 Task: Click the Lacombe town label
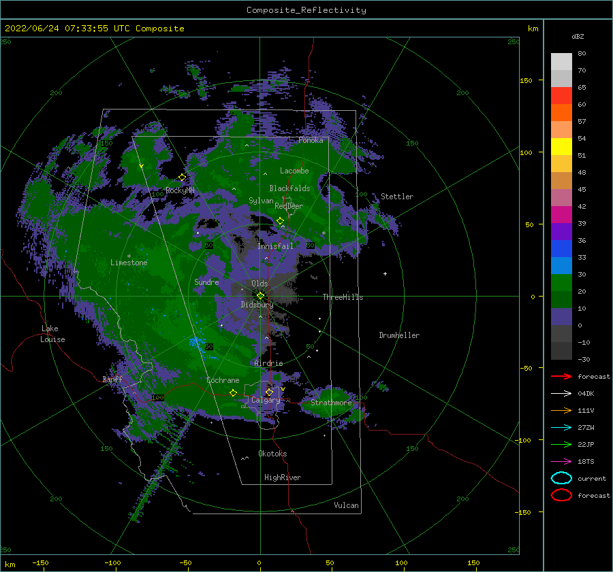pyautogui.click(x=294, y=171)
